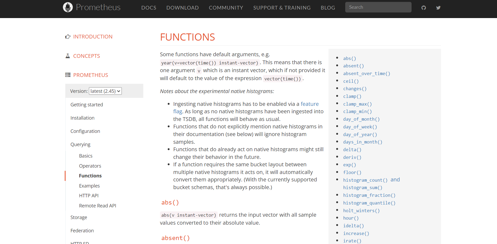Jump to days_in_month() in contents
This screenshot has height=244, width=497.
click(363, 142)
